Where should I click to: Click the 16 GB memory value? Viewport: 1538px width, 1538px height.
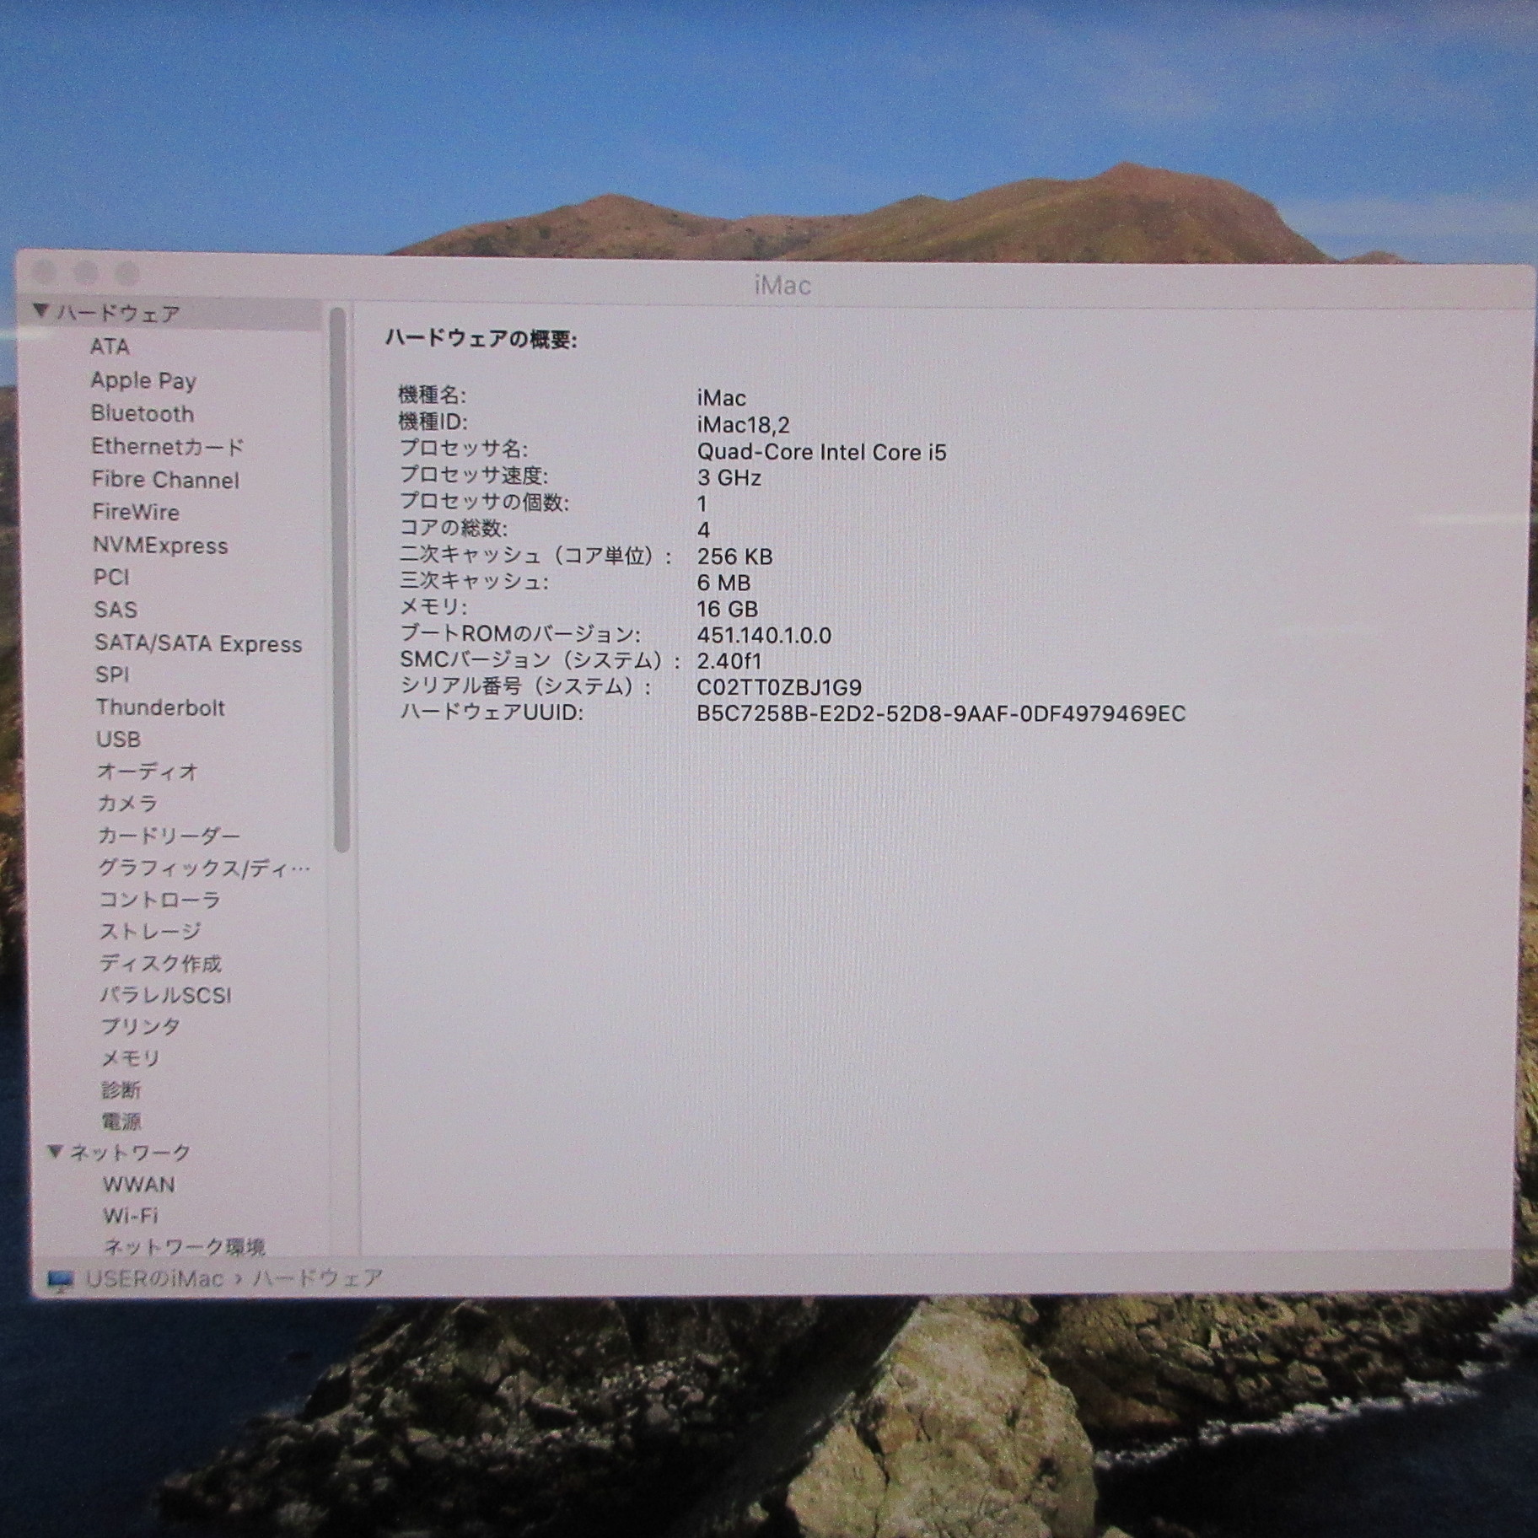[727, 609]
